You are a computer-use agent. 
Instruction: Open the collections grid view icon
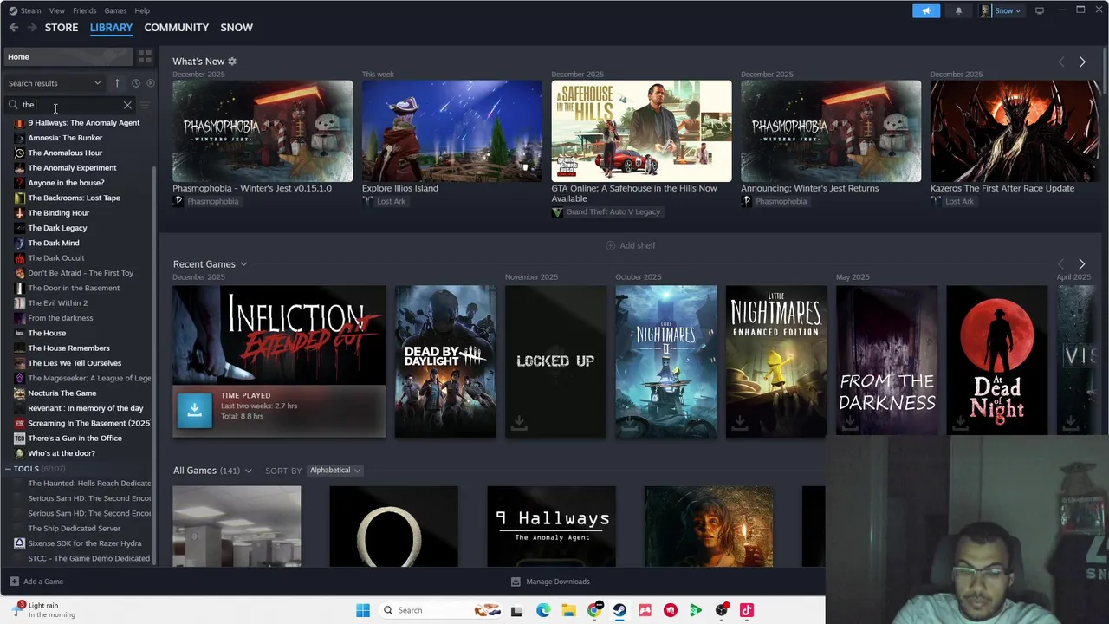pos(145,57)
